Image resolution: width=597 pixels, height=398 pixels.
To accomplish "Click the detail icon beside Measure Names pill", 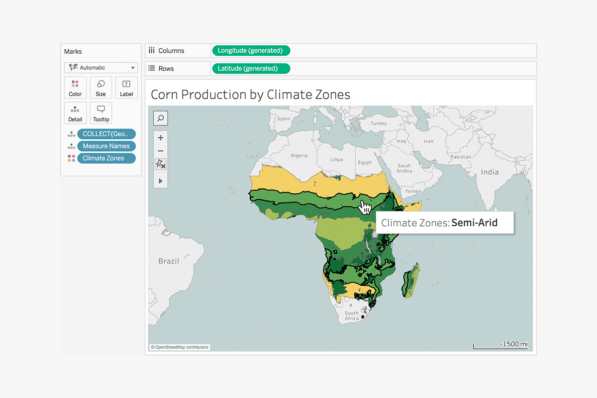I will 72,146.
